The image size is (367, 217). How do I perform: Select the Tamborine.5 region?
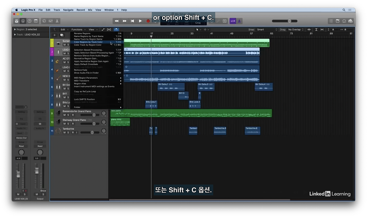pyautogui.click(x=220, y=131)
